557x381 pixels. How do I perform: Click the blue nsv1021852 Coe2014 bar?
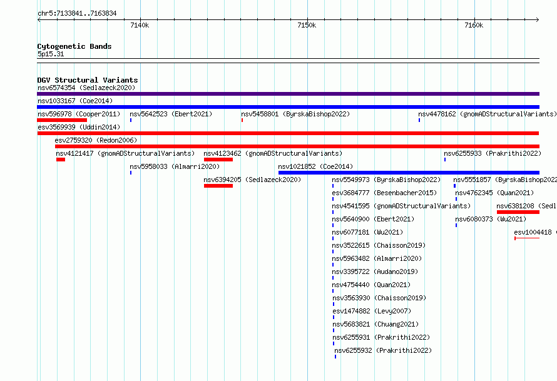(x=409, y=173)
